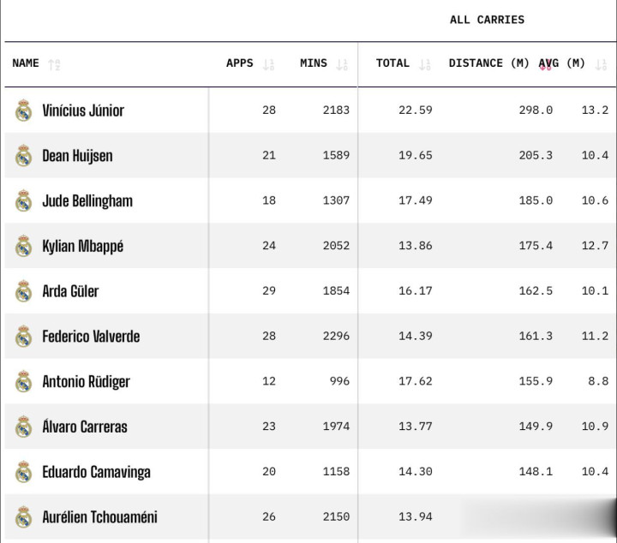Click Kylian Mbappé's 2052 minutes cell
This screenshot has height=543, width=617.
tap(336, 246)
